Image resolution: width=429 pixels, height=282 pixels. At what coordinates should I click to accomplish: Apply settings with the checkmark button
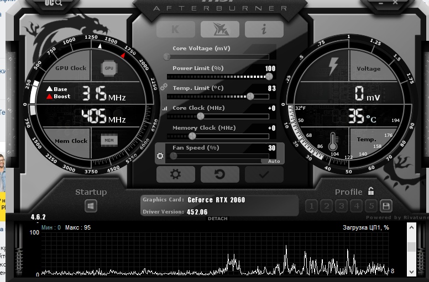point(264,174)
